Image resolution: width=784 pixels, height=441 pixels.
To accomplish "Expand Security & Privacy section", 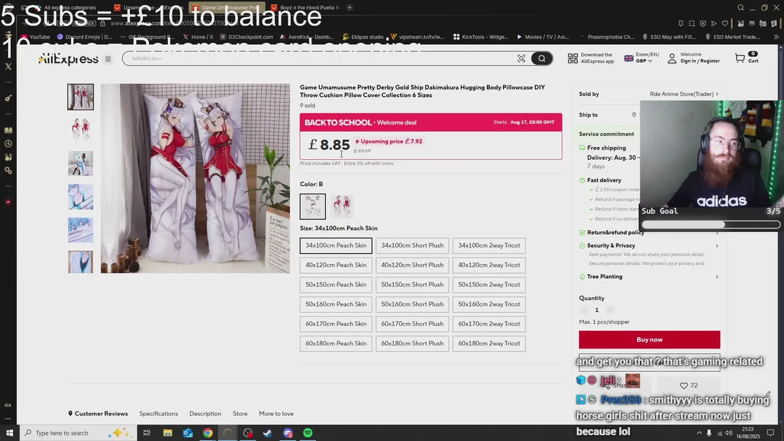I will [x=649, y=246].
